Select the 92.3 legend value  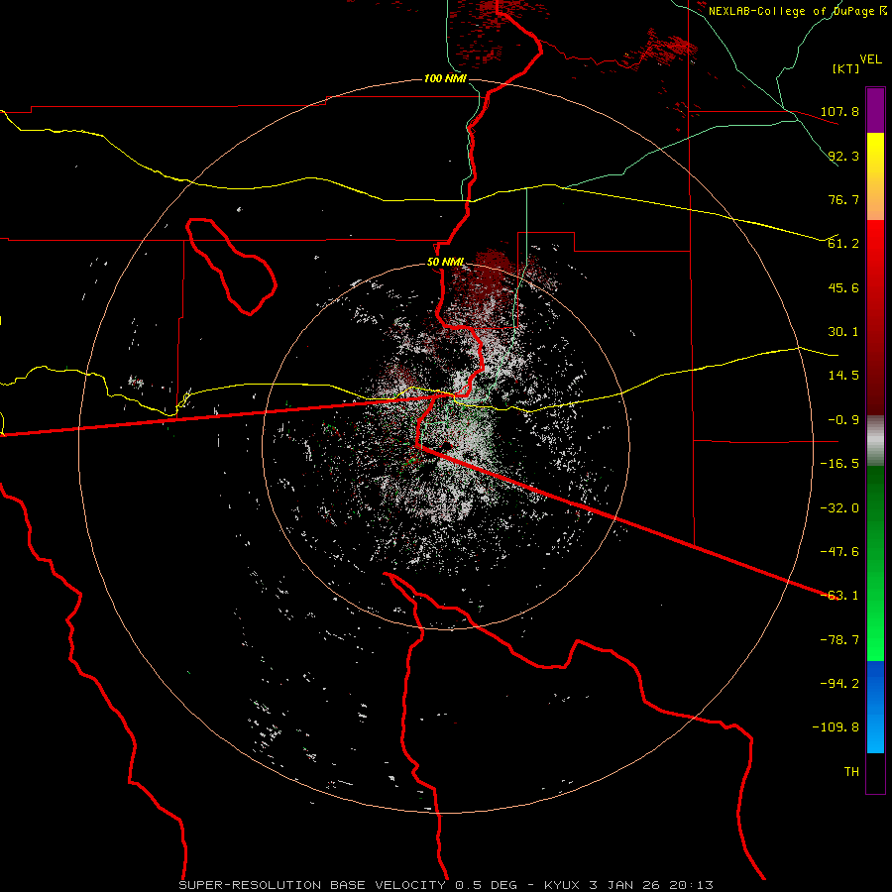pyautogui.click(x=843, y=156)
